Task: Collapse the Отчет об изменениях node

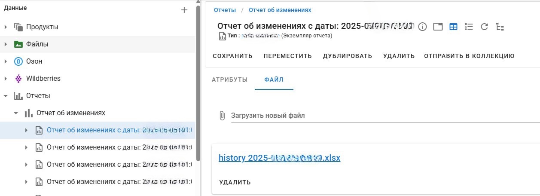Action: pyautogui.click(x=16, y=113)
